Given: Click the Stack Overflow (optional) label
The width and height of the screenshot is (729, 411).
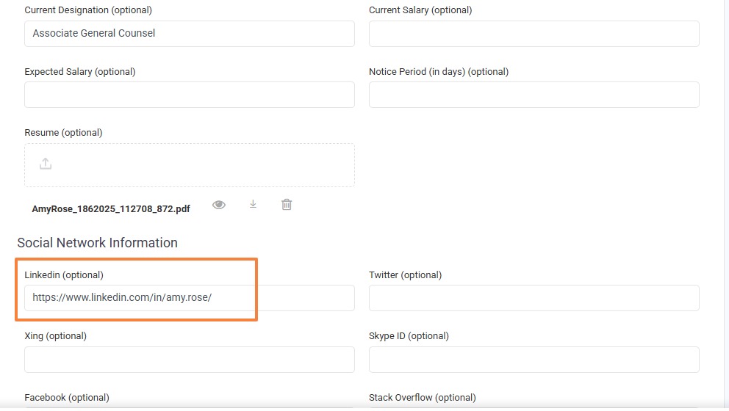Looking at the screenshot, I should (423, 398).
